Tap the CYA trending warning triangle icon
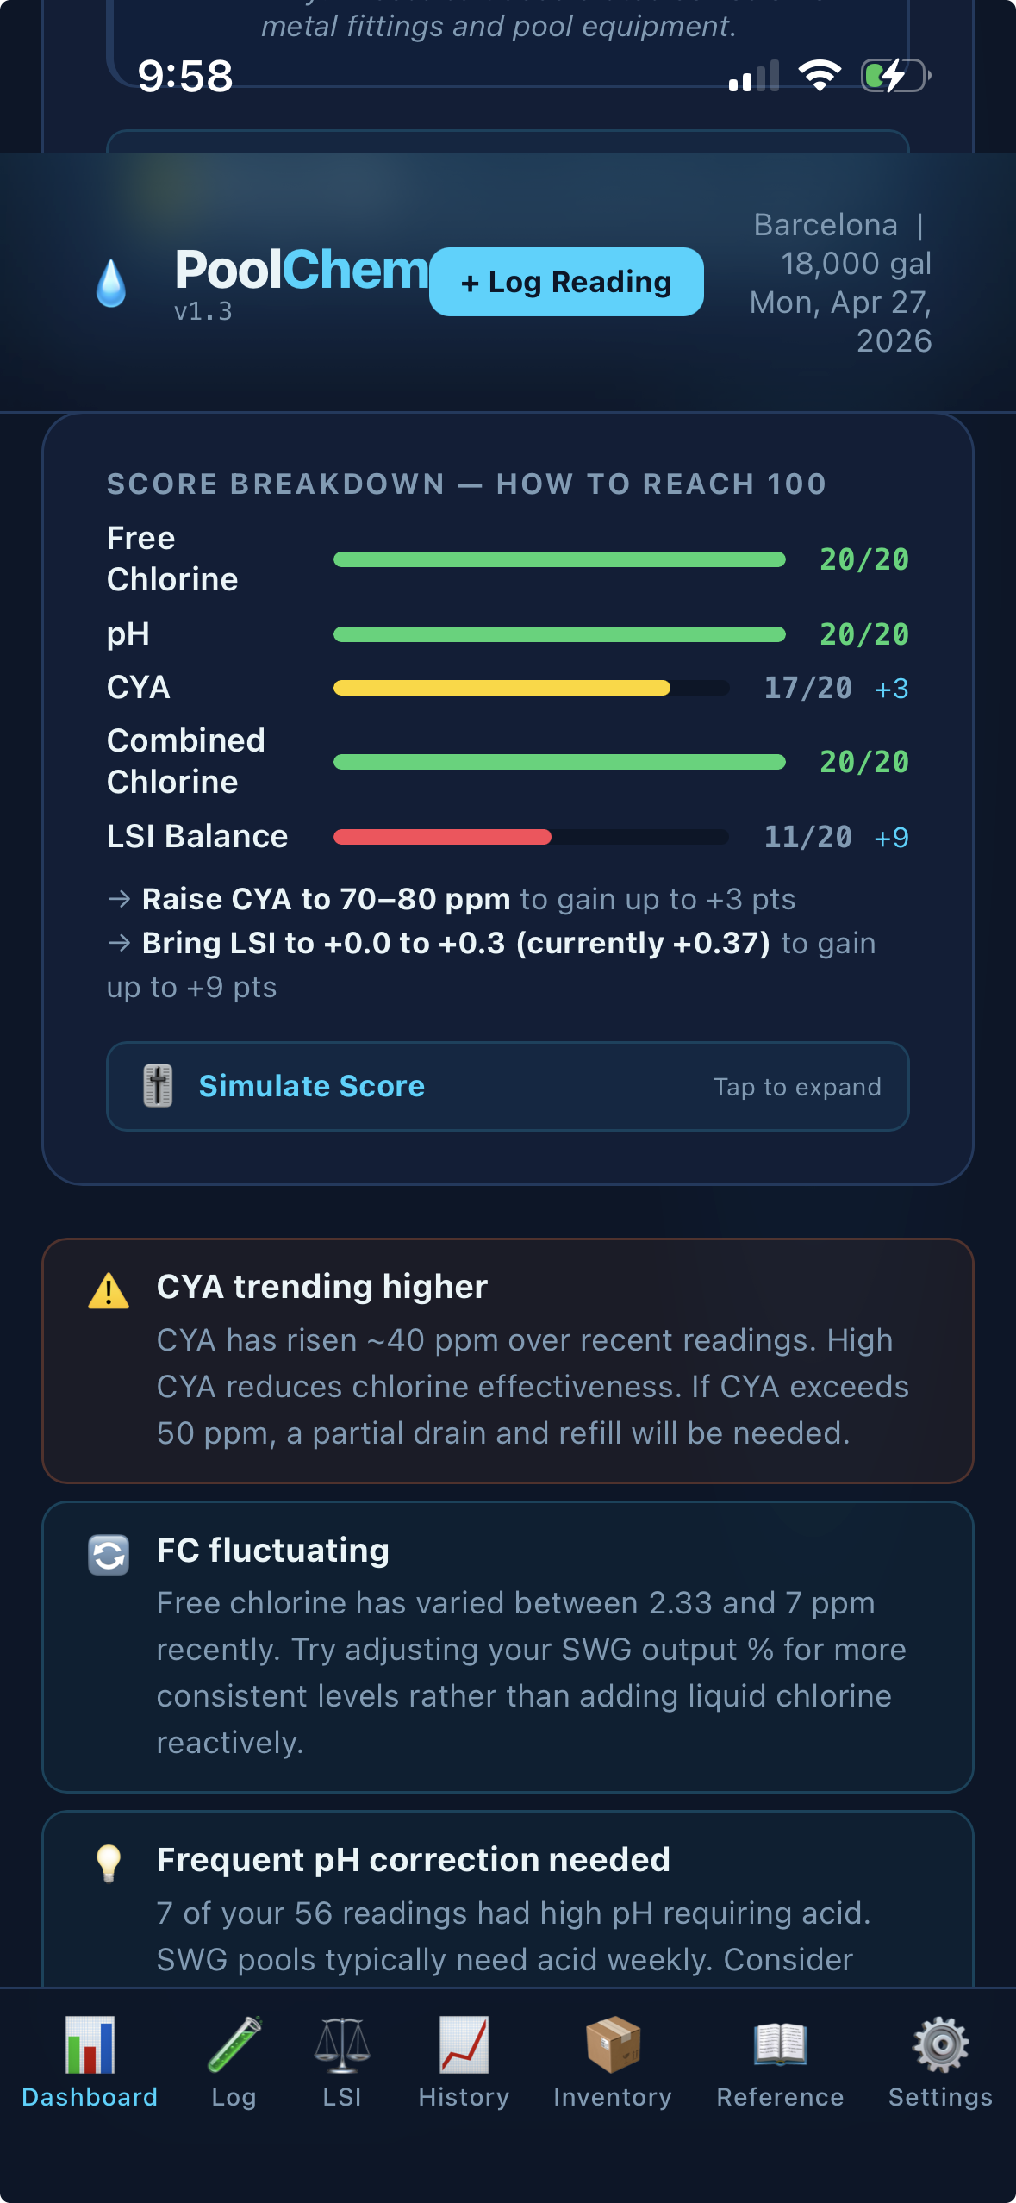The width and height of the screenshot is (1016, 2203). [x=109, y=1291]
